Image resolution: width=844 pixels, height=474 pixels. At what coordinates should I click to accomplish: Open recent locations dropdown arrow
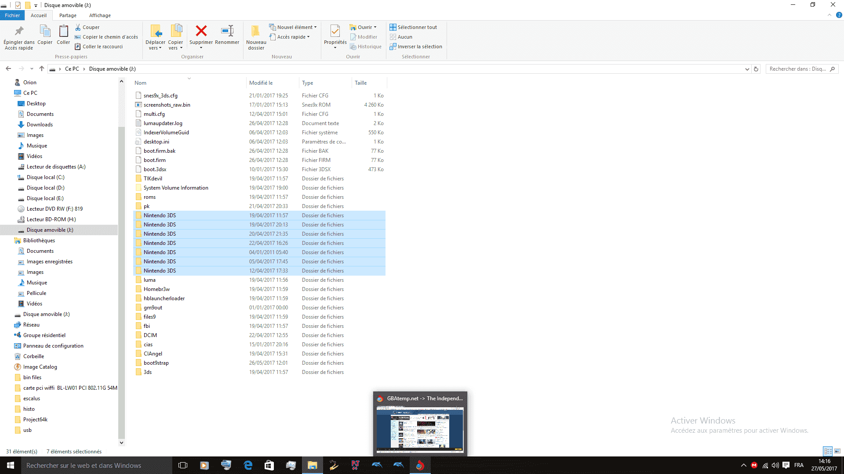point(32,69)
